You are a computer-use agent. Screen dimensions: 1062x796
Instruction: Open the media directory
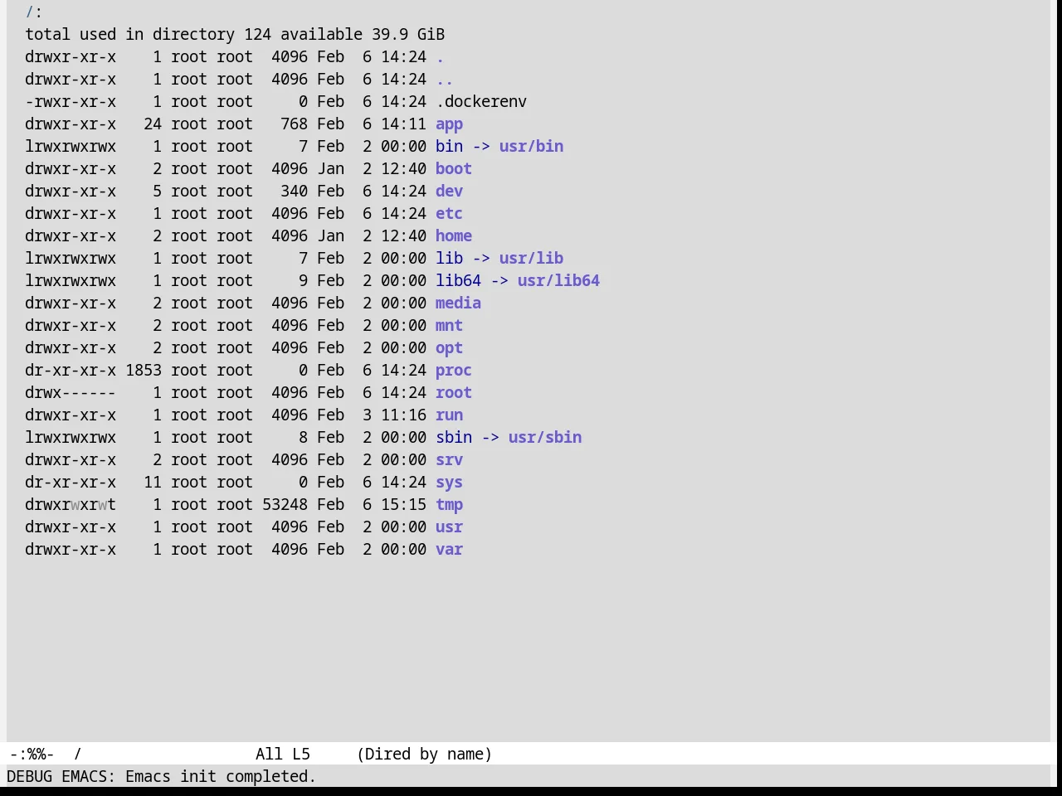(x=458, y=303)
